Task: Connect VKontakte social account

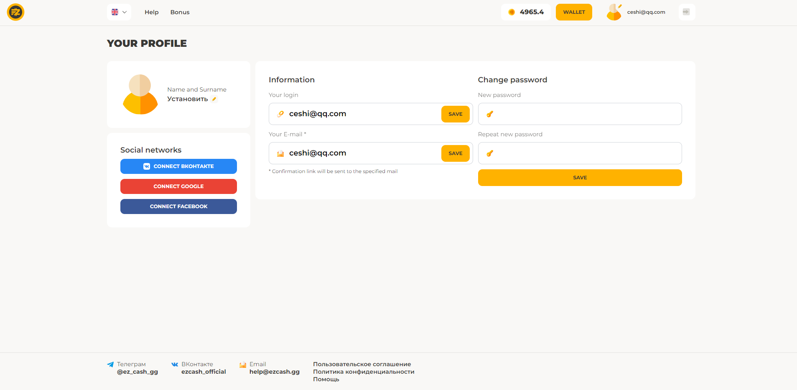Action: (178, 166)
